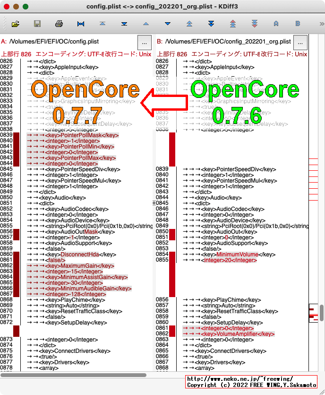This screenshot has width=325, height=395.
Task: Click horizontal scrollbar thumb at bottom
Action: pos(73,375)
